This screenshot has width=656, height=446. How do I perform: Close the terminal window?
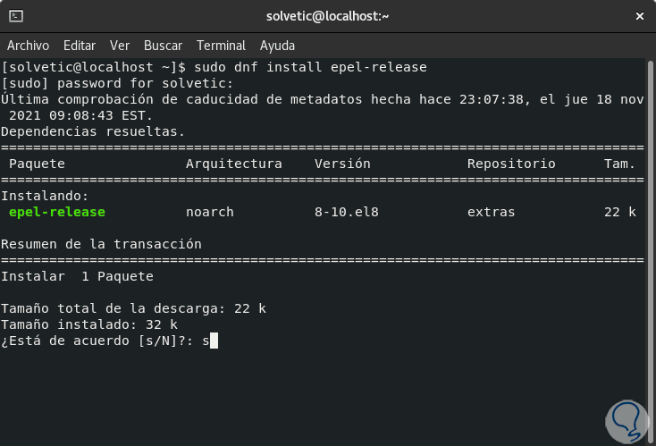pos(639,16)
